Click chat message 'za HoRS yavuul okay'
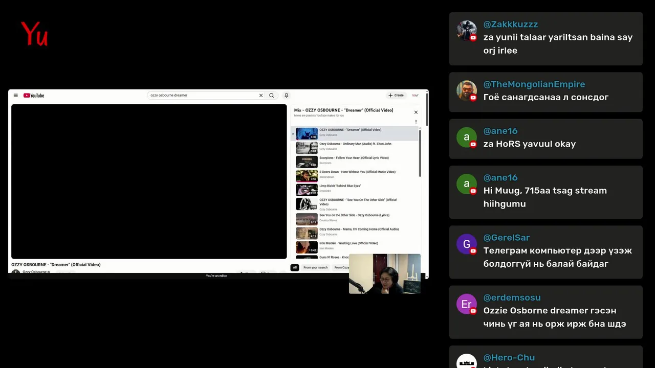The height and width of the screenshot is (368, 655). [x=530, y=144]
